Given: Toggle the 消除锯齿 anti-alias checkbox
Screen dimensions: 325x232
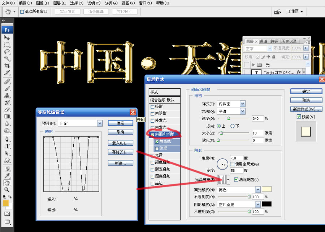Looking at the screenshot, I should click(236, 180).
